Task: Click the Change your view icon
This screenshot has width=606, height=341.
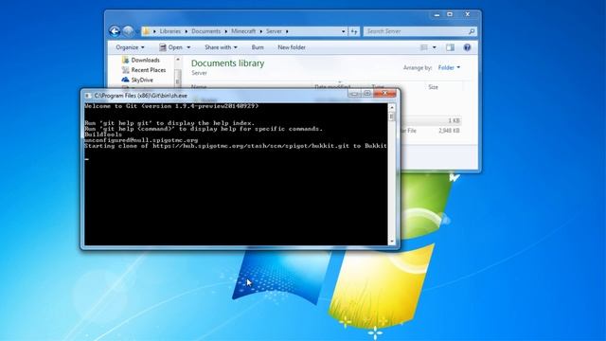Action: [424, 47]
